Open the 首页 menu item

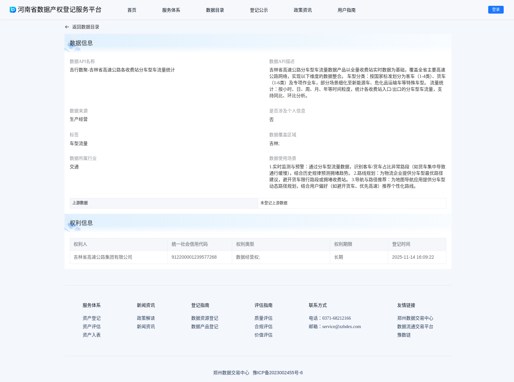[132, 10]
